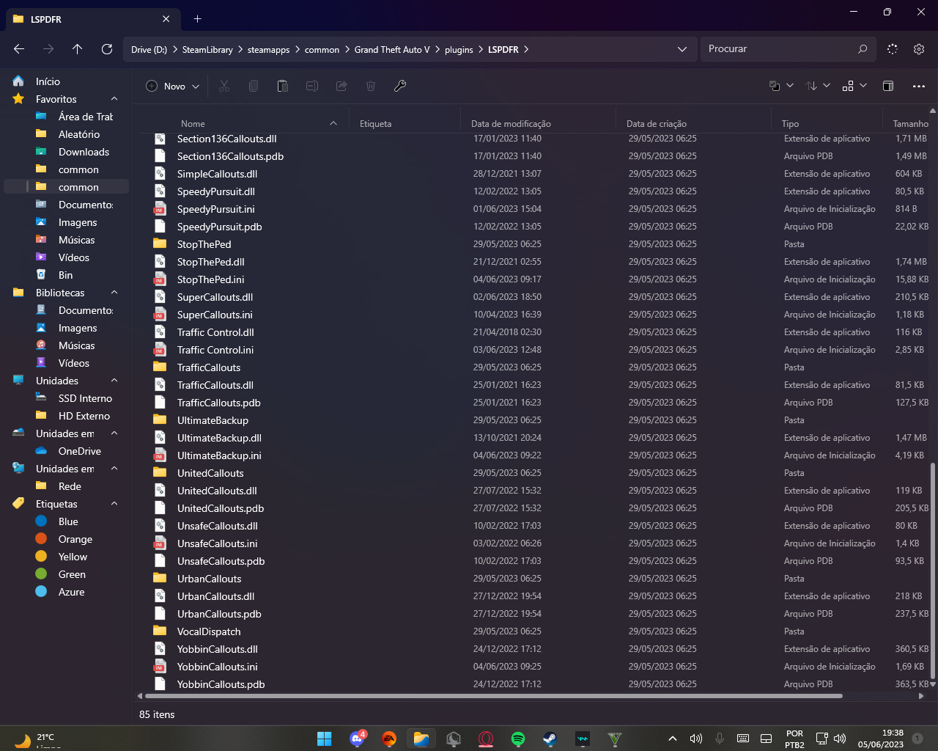Open Downloads in the sidebar

pyautogui.click(x=84, y=152)
